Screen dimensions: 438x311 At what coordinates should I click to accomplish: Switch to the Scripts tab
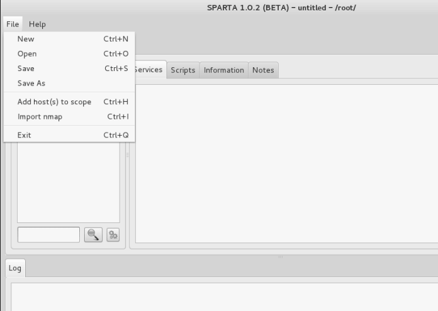pyautogui.click(x=182, y=70)
